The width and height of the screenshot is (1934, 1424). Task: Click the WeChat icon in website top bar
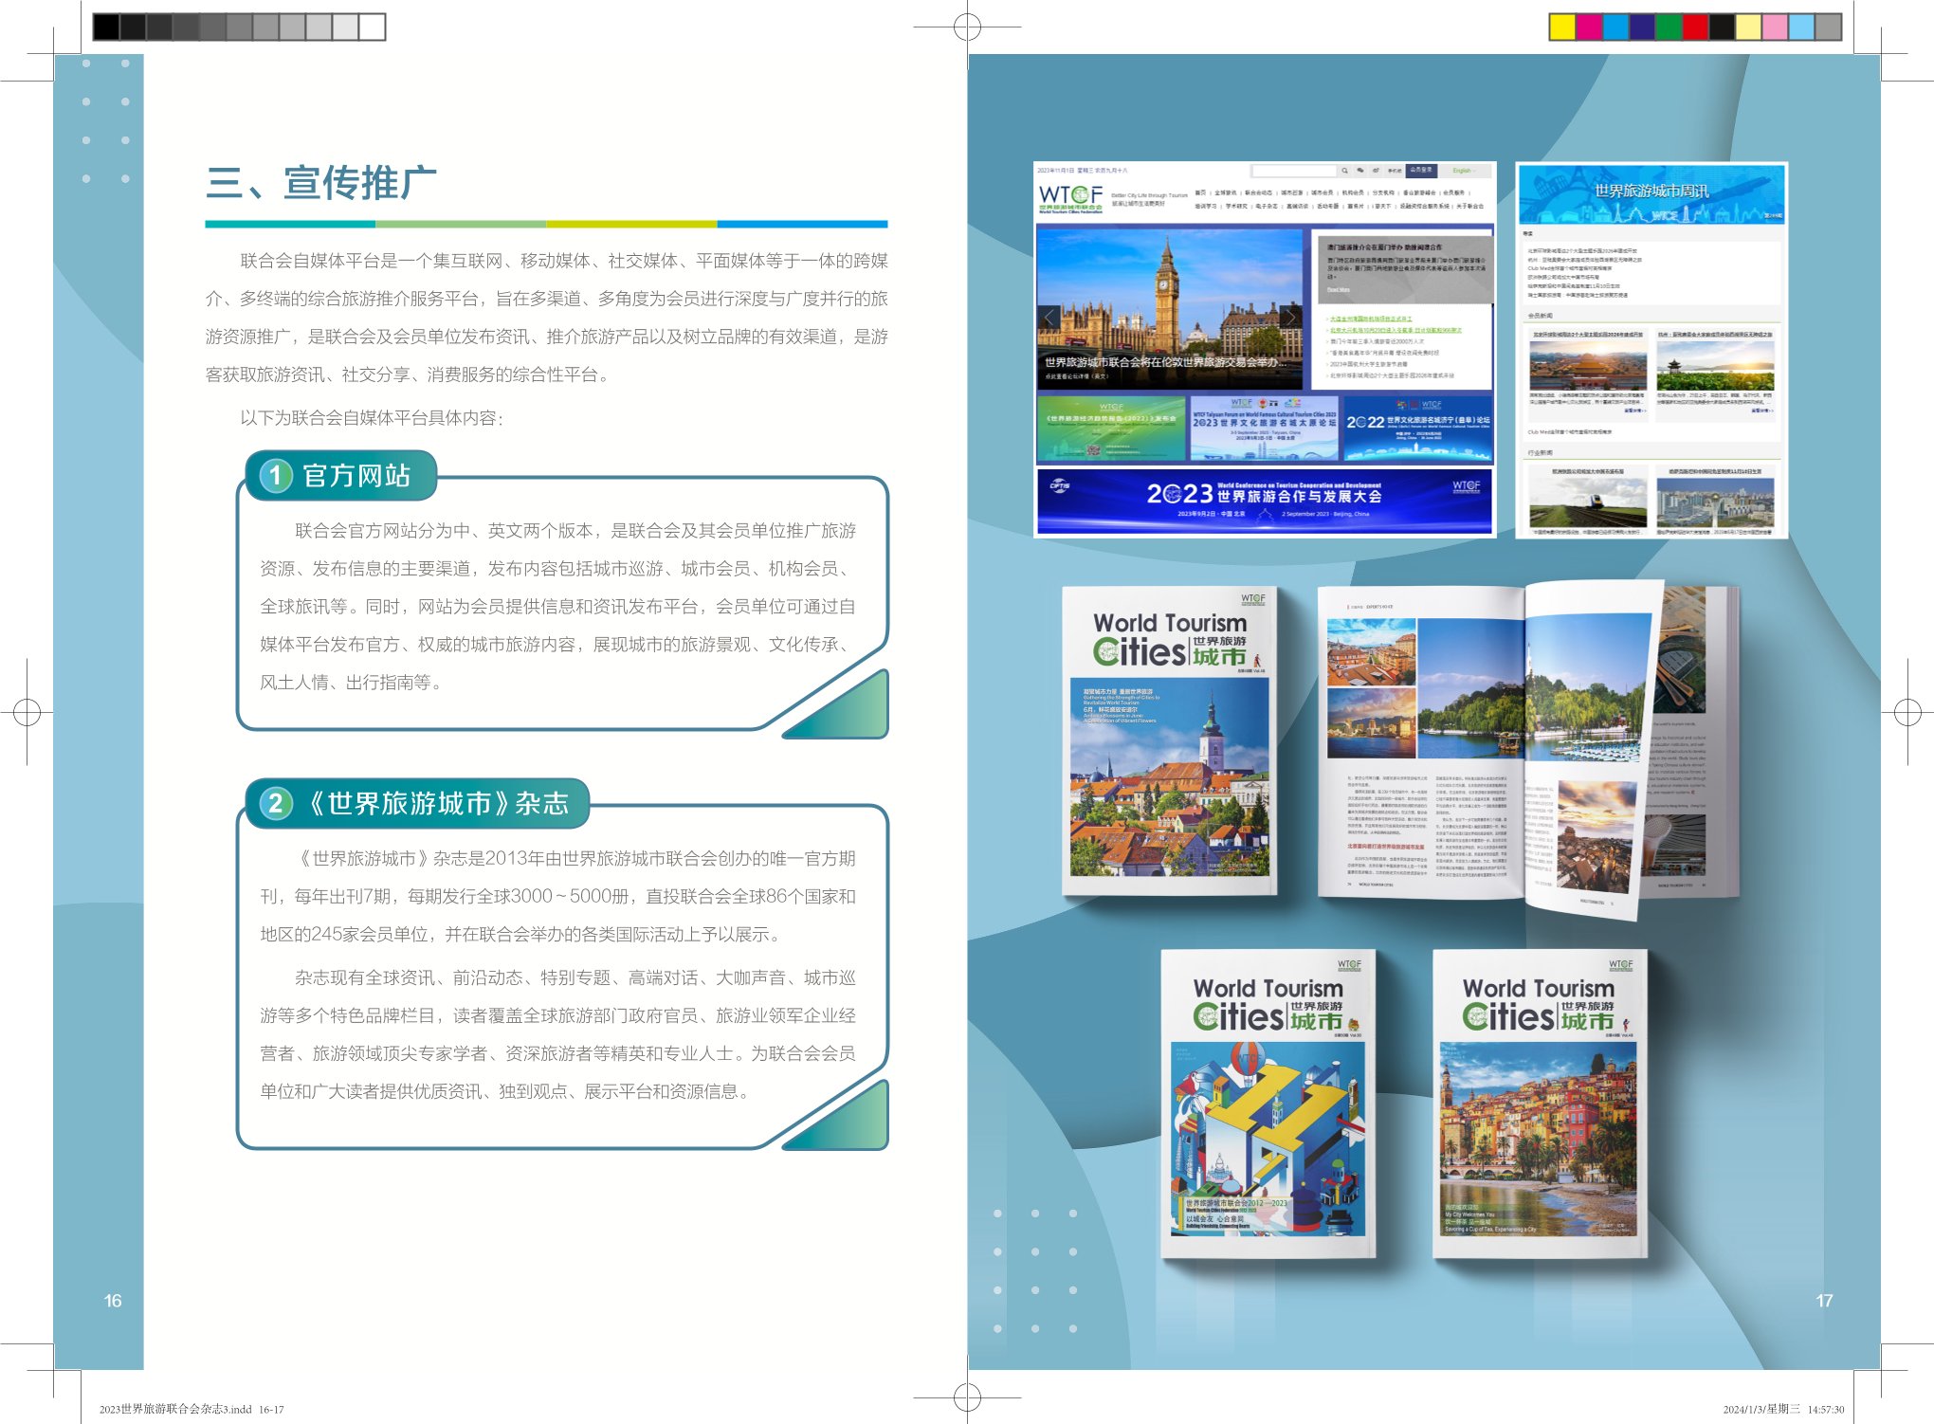click(x=1360, y=171)
